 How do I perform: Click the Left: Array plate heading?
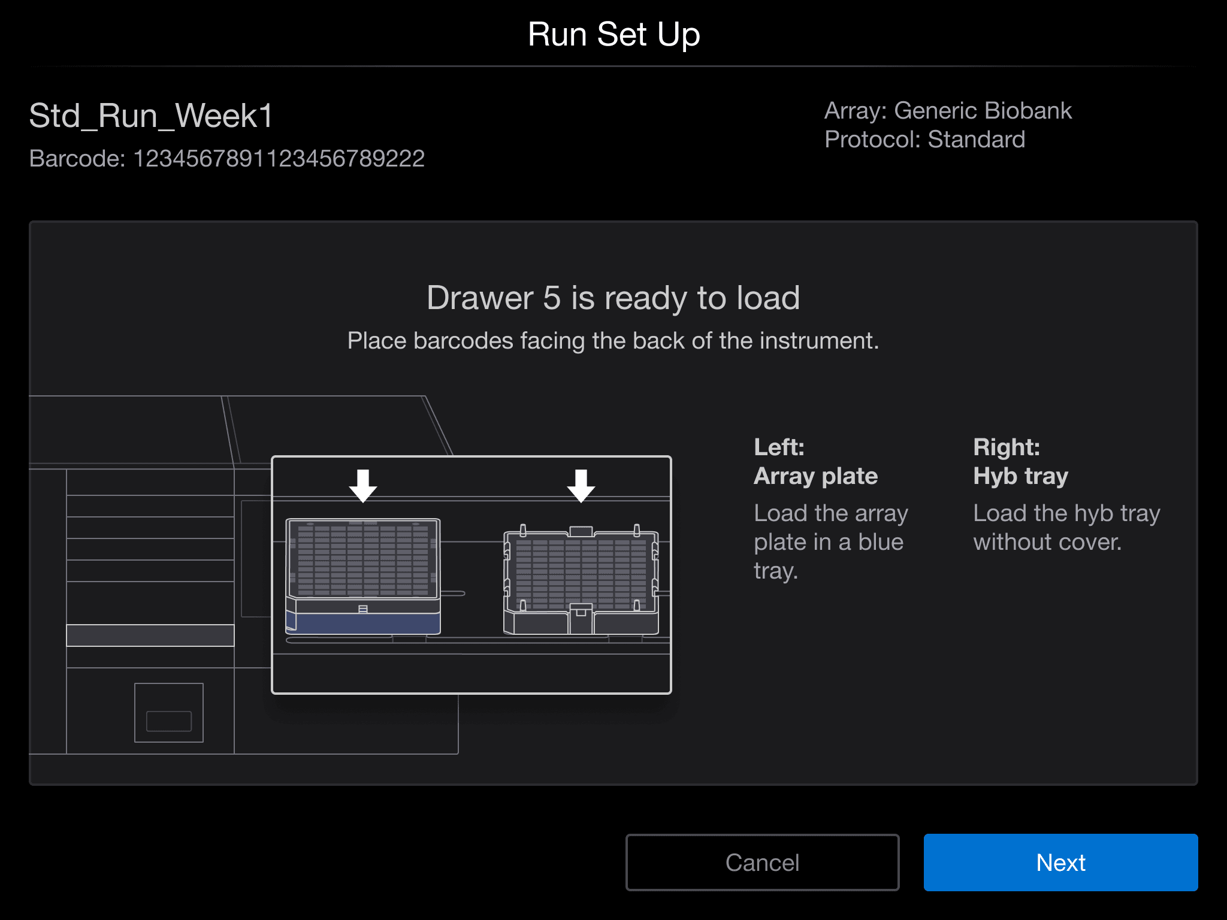coord(815,462)
